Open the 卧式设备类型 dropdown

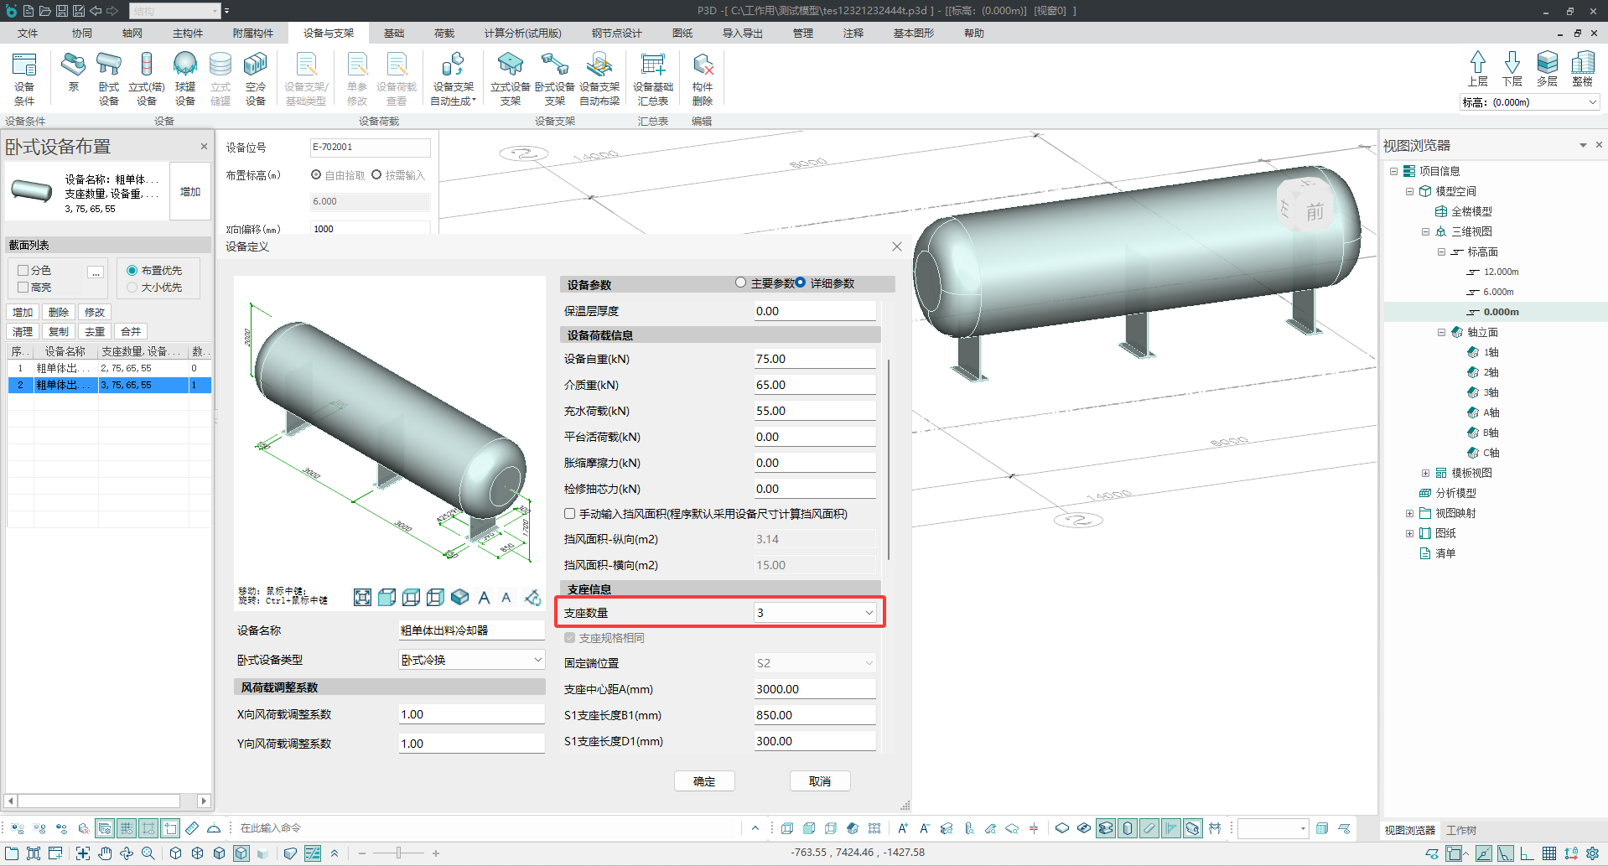point(537,660)
